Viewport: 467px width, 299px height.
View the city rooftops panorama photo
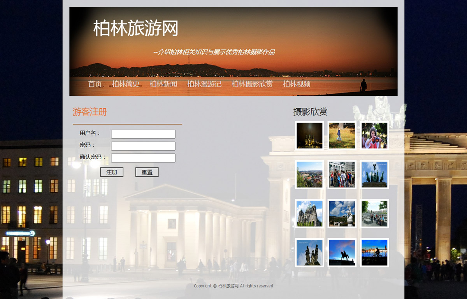click(310, 174)
